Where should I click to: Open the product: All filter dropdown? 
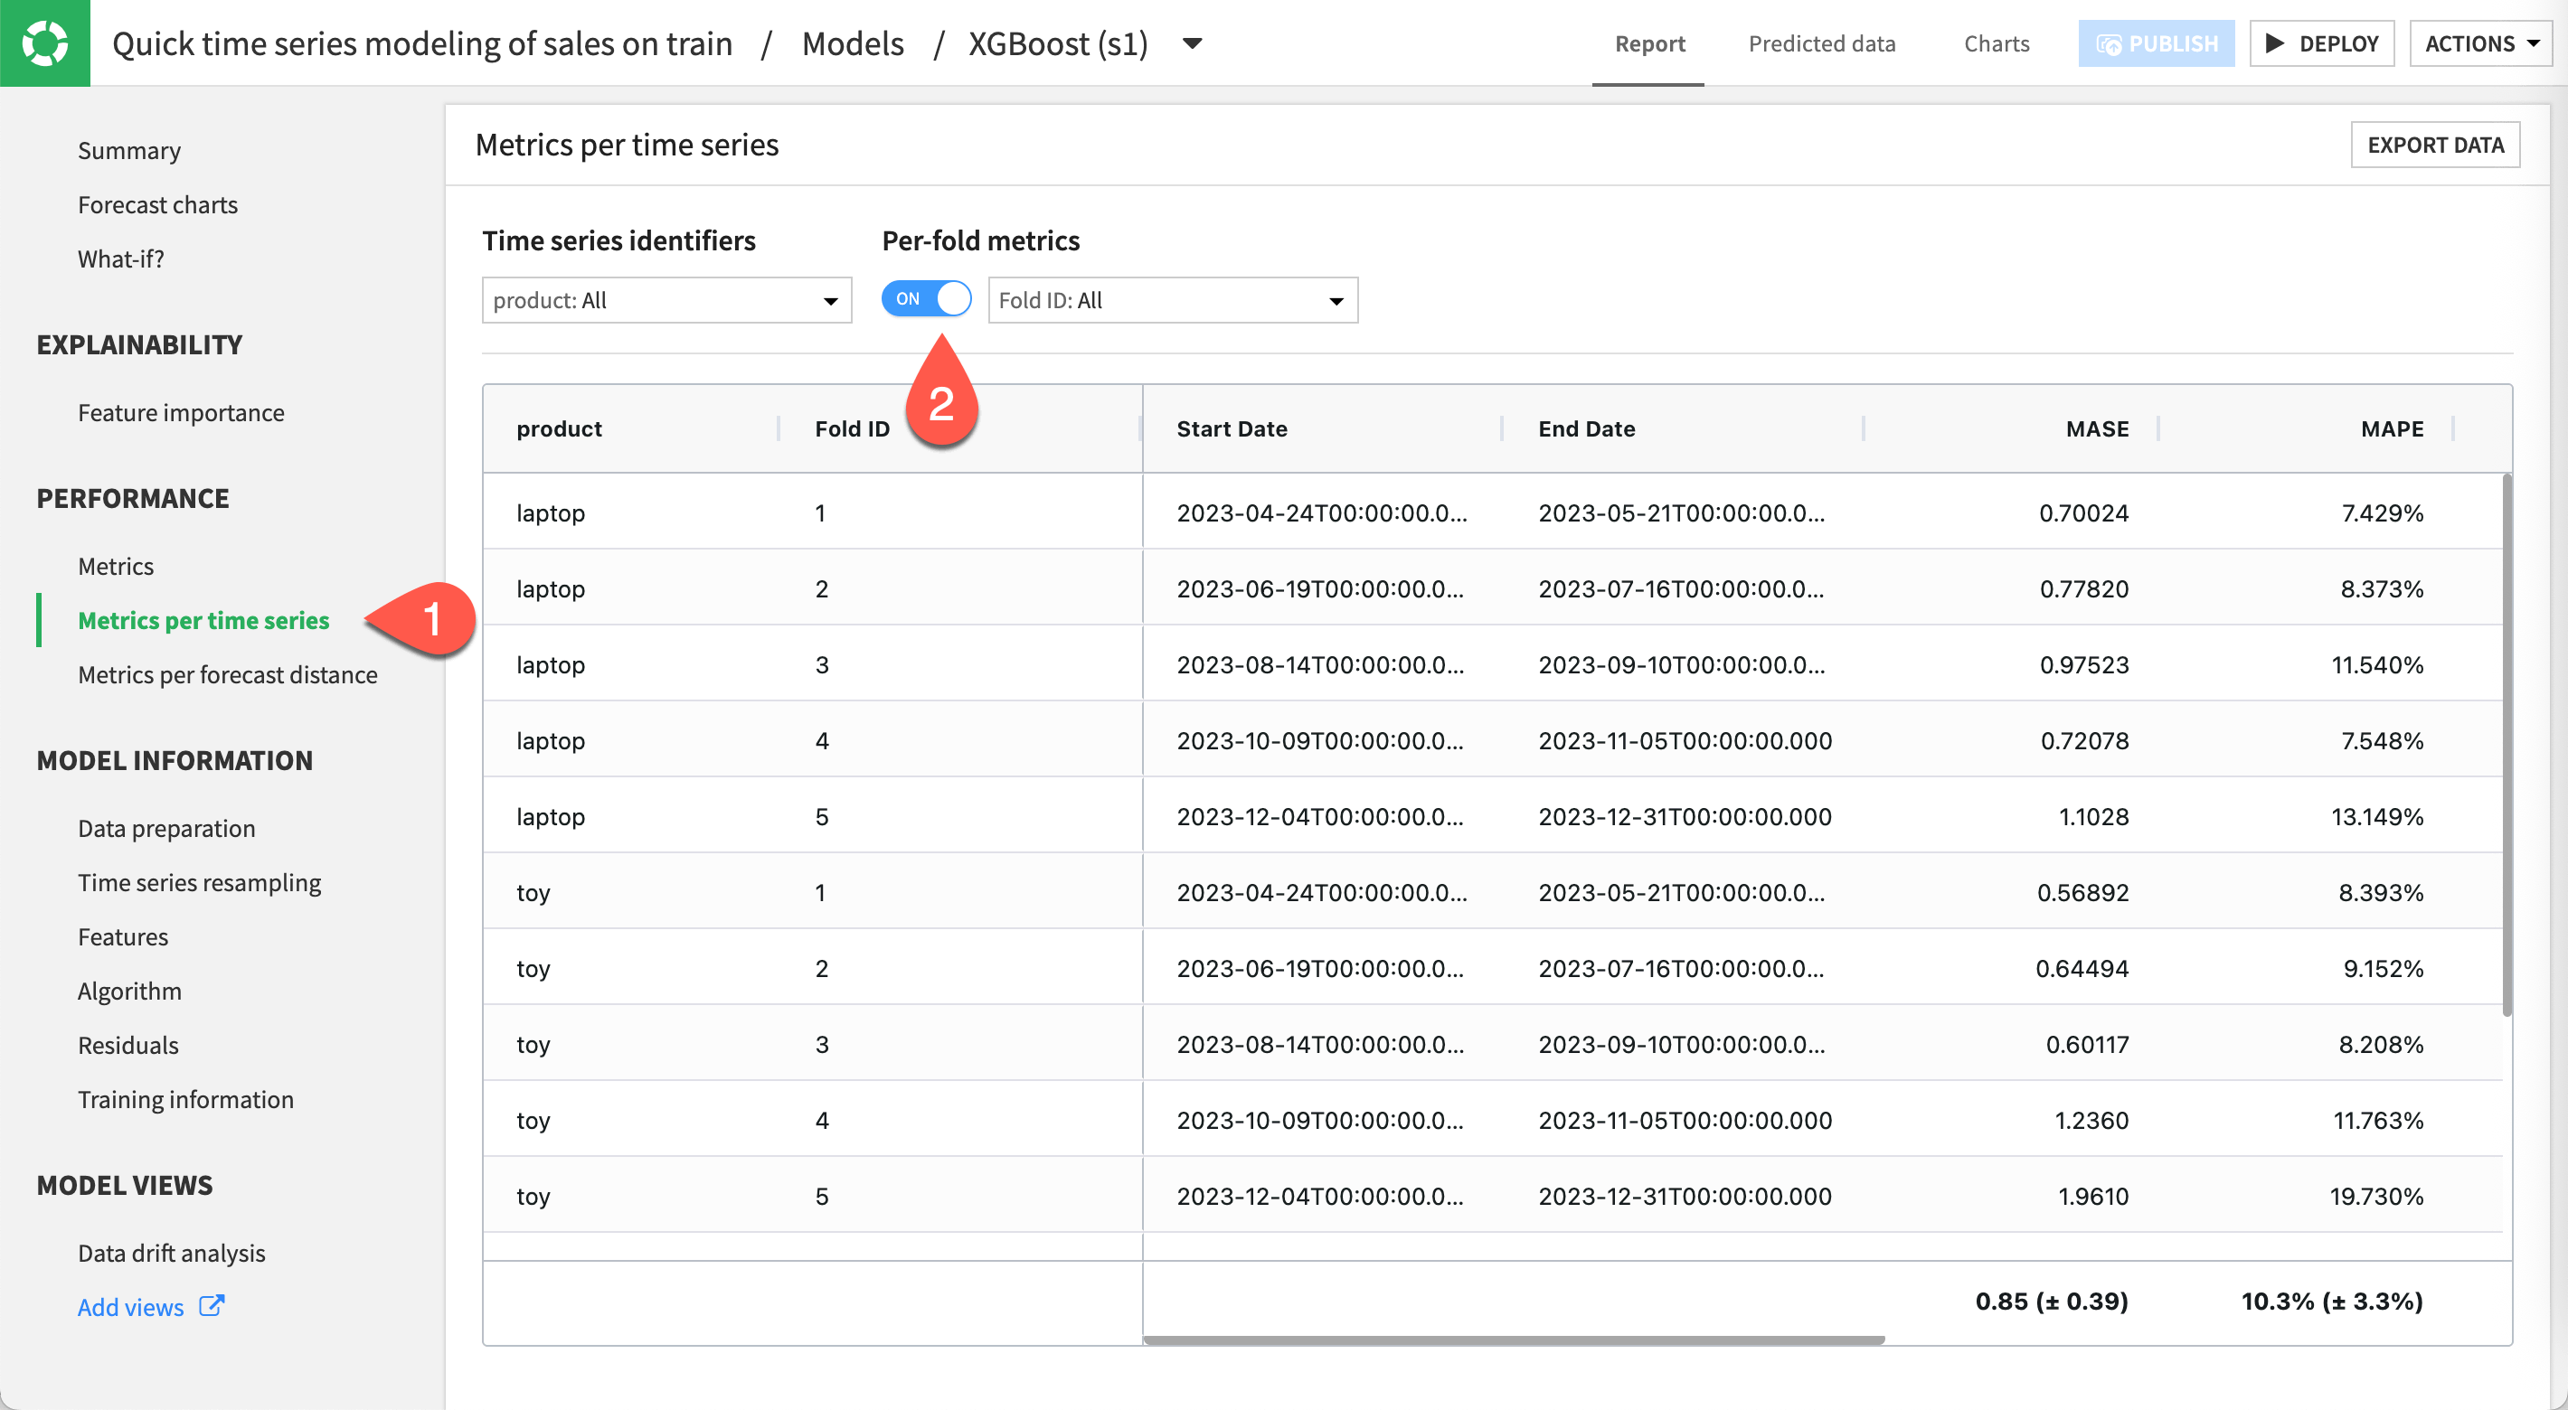point(665,300)
